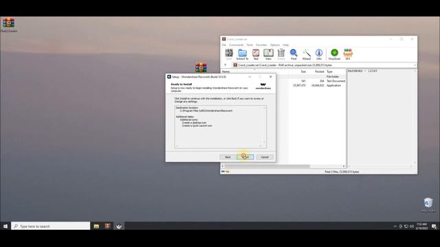This screenshot has height=247, width=440.
Task: Open the Favorites menu in WinRAR
Action: coord(261,45)
